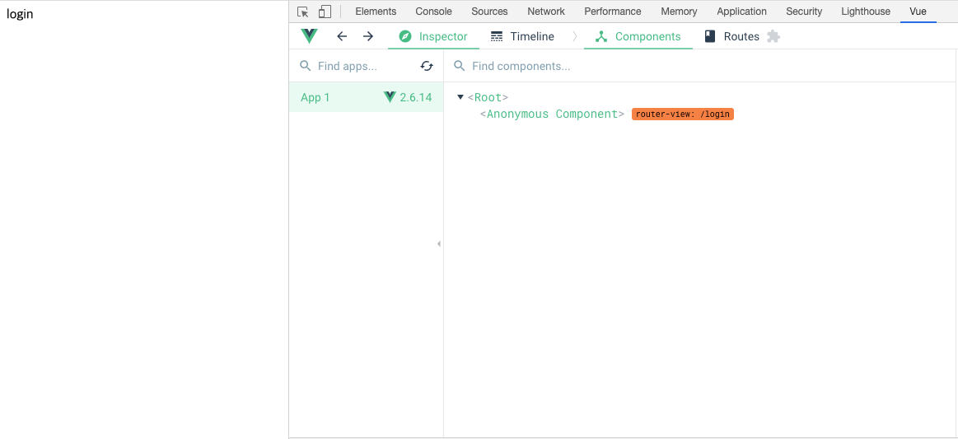This screenshot has width=958, height=439.
Task: Open the Components inspector
Action: [x=638, y=36]
